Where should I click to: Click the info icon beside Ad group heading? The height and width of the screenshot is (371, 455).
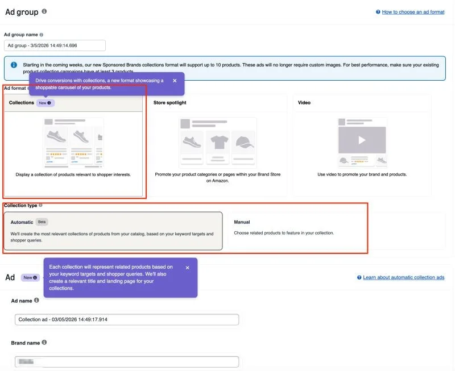(x=44, y=11)
